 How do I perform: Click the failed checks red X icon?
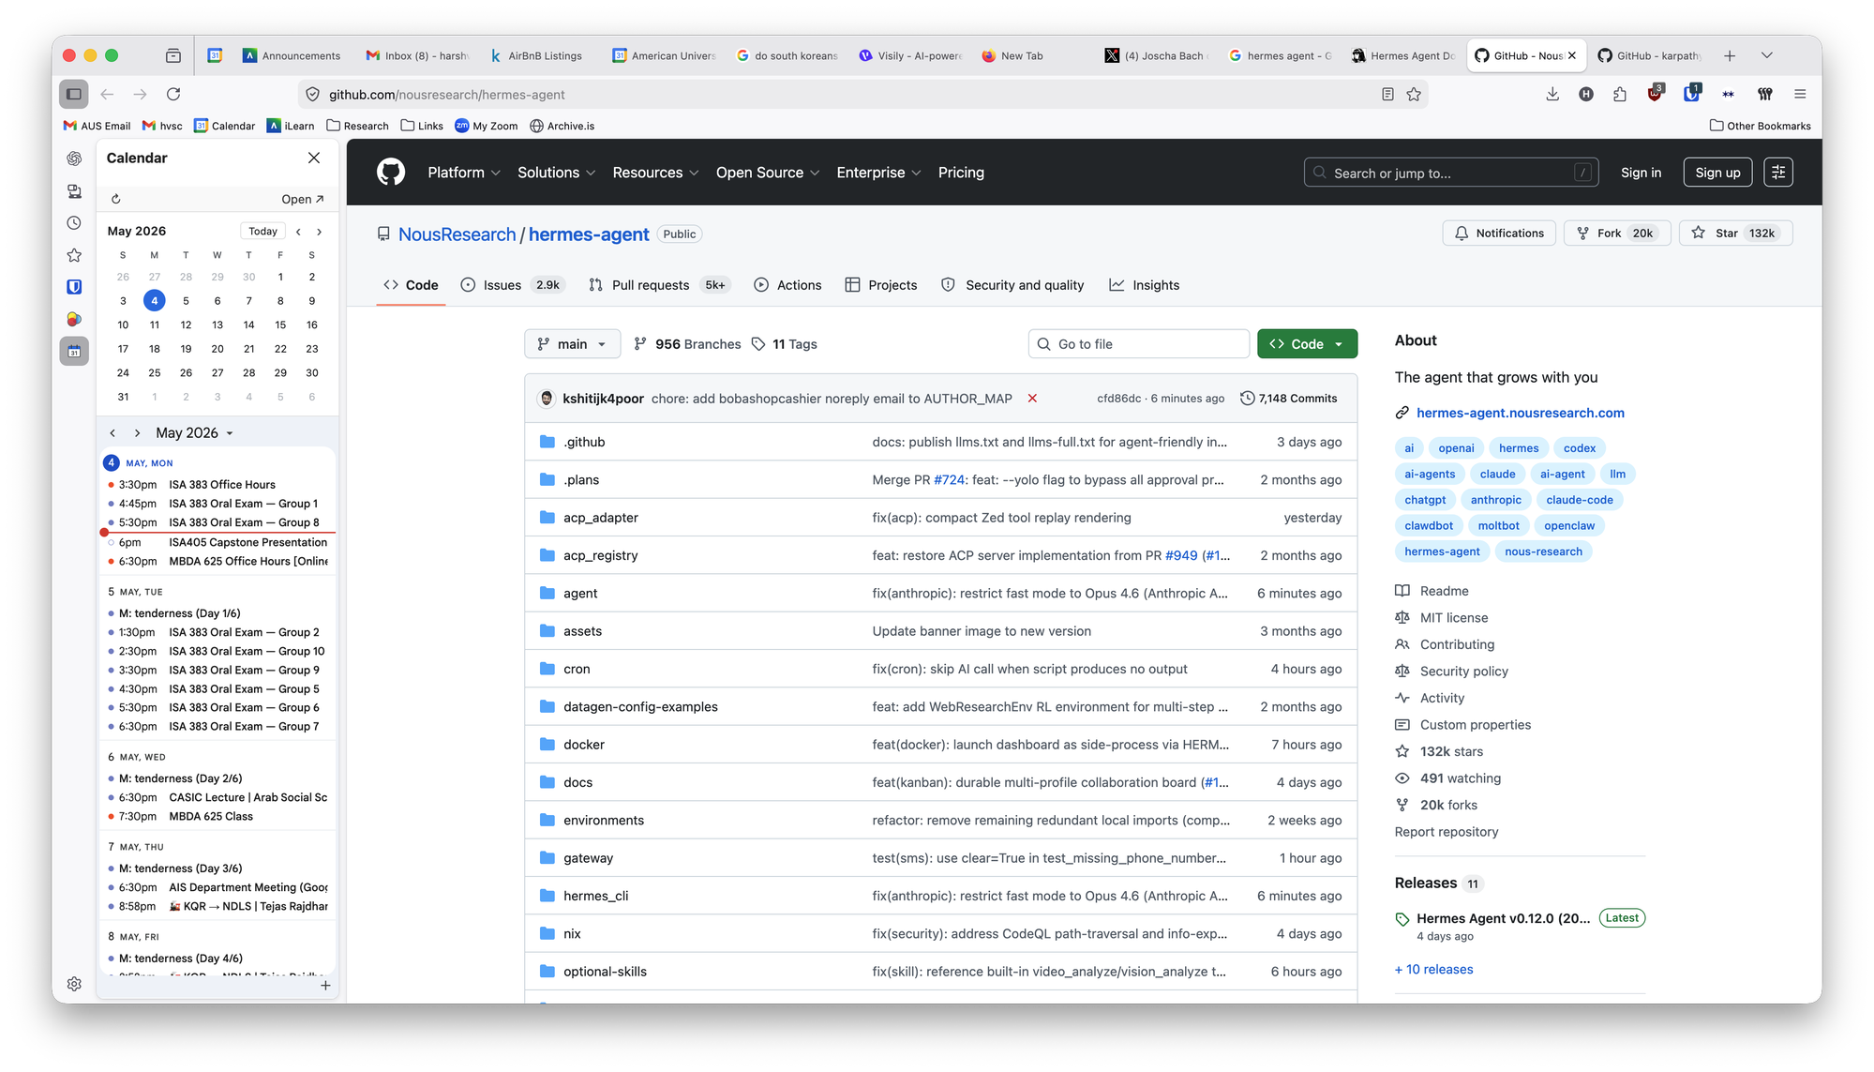tap(1032, 399)
